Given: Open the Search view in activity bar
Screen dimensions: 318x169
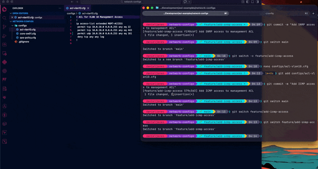Looking at the screenshot, I should (x=4, y=17).
